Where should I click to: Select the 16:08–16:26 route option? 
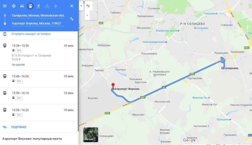coord(39,113)
